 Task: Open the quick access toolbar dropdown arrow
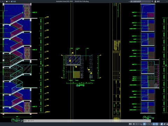[9, 1]
